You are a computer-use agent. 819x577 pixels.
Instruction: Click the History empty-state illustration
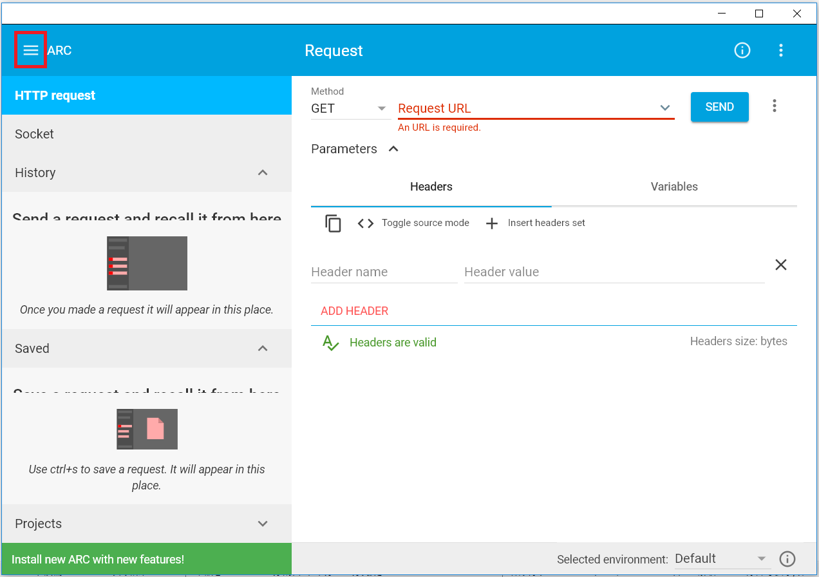coord(147,263)
